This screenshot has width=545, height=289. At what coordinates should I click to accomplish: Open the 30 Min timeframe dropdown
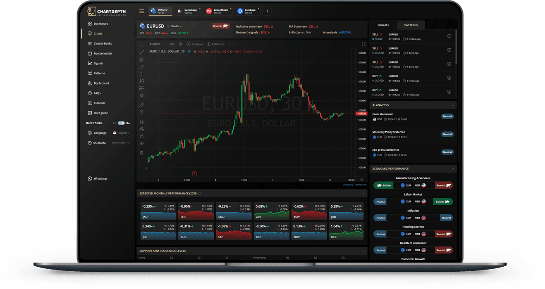point(176,26)
